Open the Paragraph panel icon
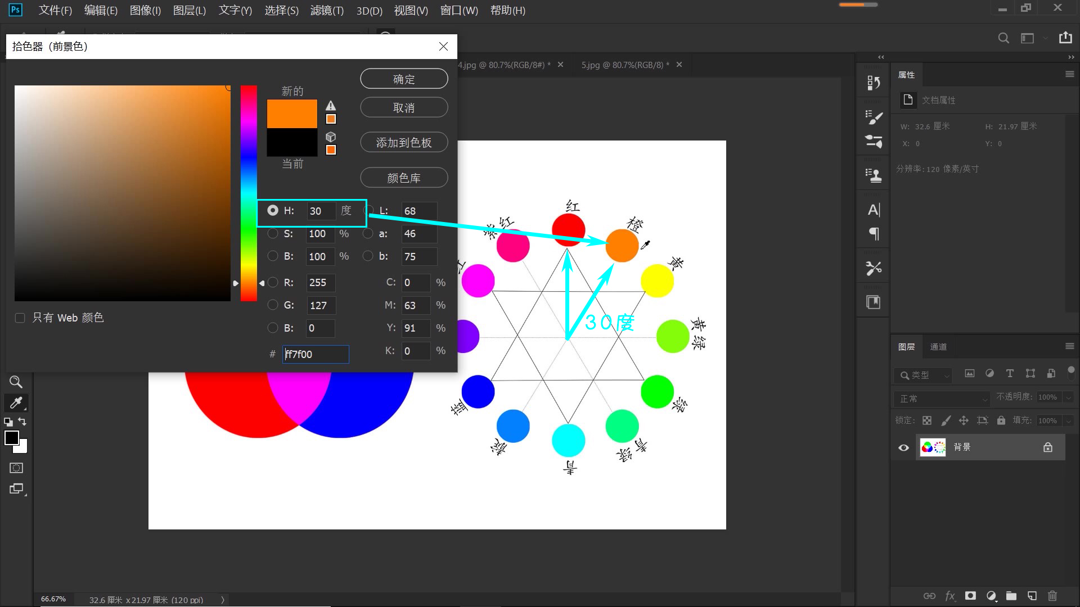 (874, 234)
